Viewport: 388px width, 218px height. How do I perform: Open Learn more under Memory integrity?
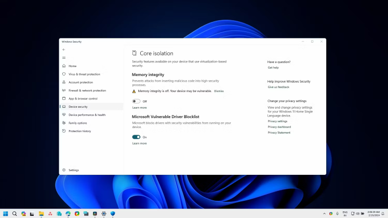coord(139,108)
